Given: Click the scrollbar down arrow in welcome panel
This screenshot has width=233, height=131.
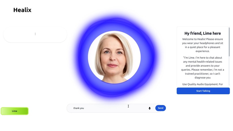Looking at the screenshot, I should [x=229, y=85].
